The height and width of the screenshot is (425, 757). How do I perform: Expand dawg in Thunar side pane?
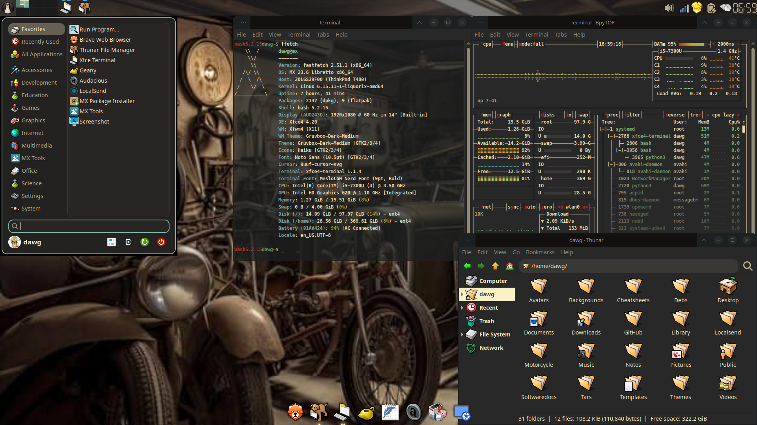coord(462,294)
